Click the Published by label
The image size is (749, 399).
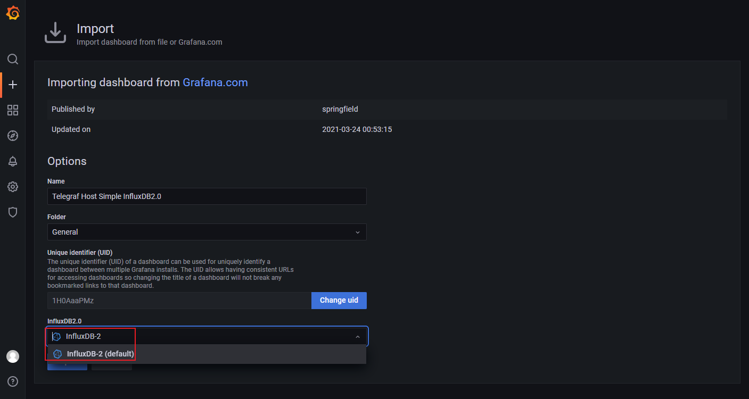73,109
